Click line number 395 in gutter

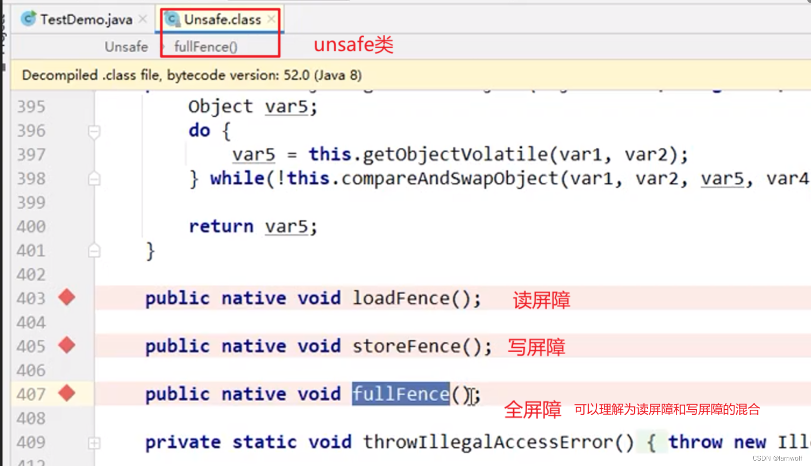31,106
